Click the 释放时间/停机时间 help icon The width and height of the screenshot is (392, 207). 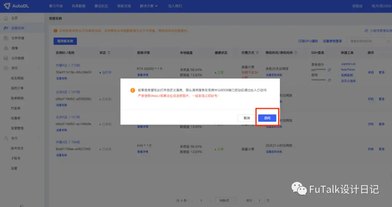[x=296, y=53]
